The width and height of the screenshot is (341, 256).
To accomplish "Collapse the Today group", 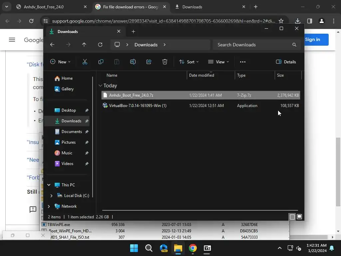I will pos(100,86).
